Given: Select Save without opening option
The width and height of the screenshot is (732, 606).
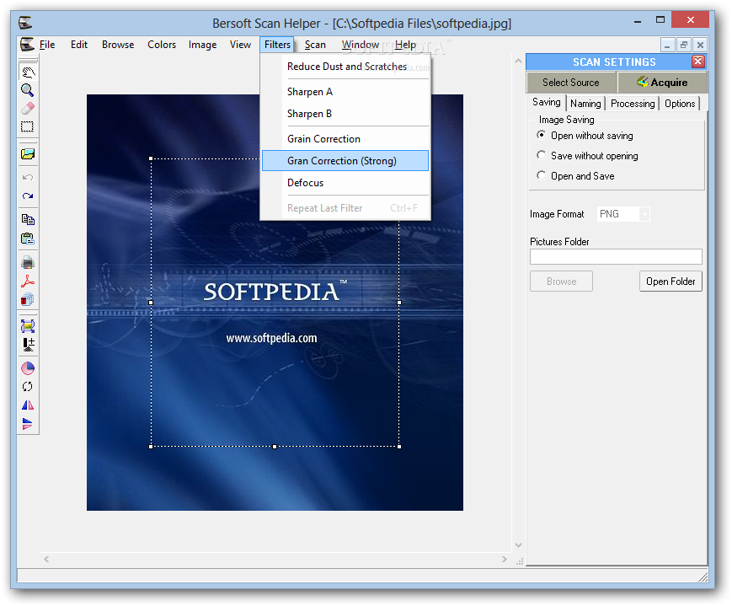Looking at the screenshot, I should click(x=588, y=156).
